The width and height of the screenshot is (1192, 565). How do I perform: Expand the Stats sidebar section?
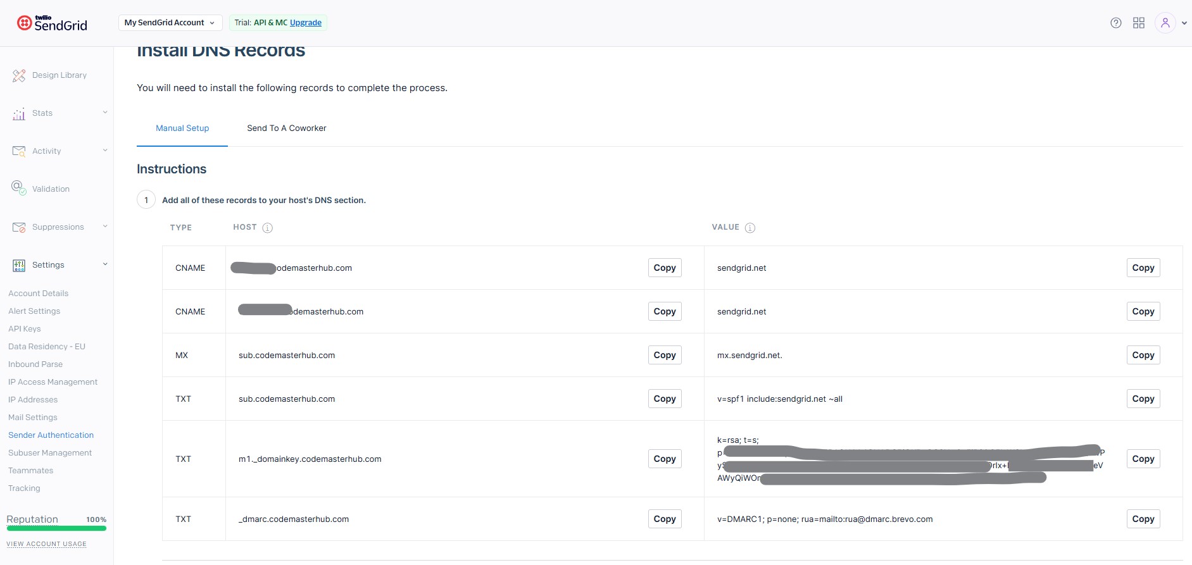(105, 113)
